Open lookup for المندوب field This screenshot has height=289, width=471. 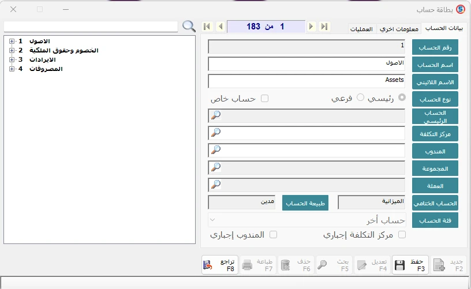(216, 150)
